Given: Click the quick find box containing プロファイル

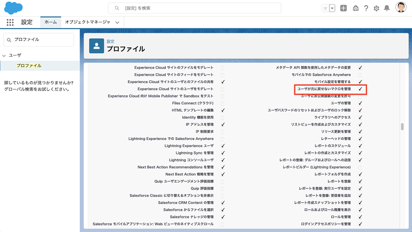Looking at the screenshot, I should click(x=39, y=40).
